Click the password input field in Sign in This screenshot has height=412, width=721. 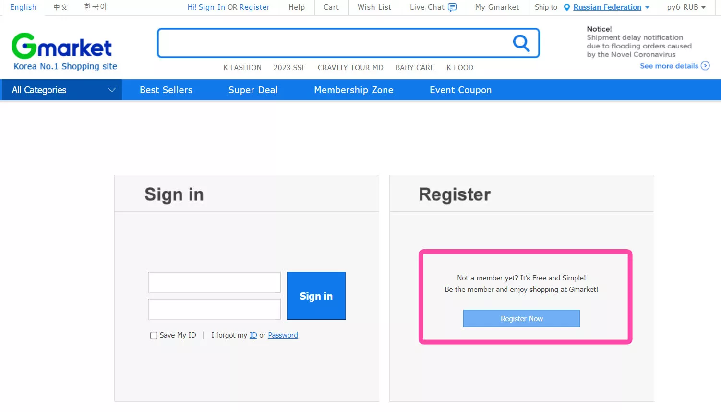(214, 309)
